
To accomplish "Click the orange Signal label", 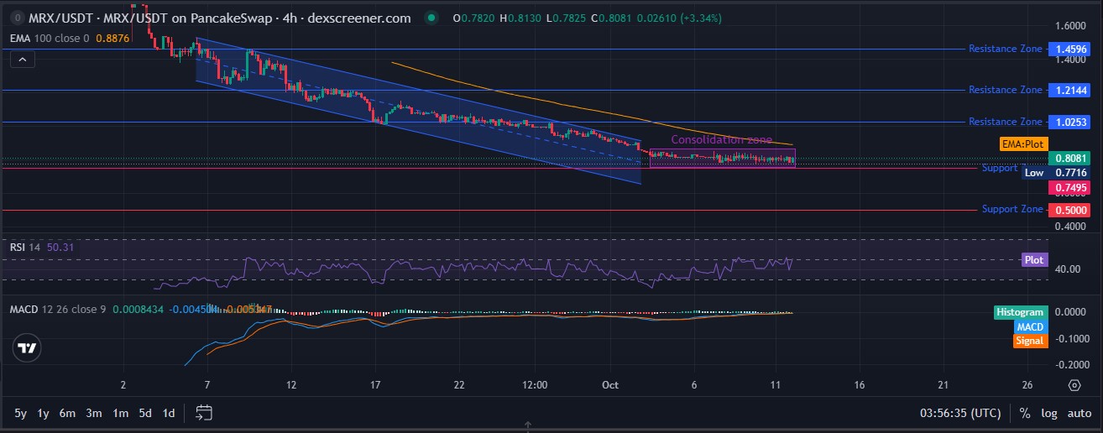I will click(1030, 341).
